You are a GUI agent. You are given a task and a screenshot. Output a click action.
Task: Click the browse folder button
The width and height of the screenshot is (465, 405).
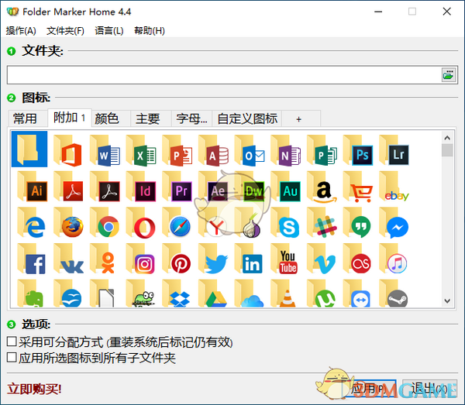click(449, 74)
